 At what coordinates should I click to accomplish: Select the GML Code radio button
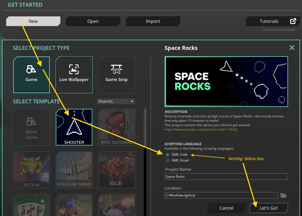(x=167, y=155)
